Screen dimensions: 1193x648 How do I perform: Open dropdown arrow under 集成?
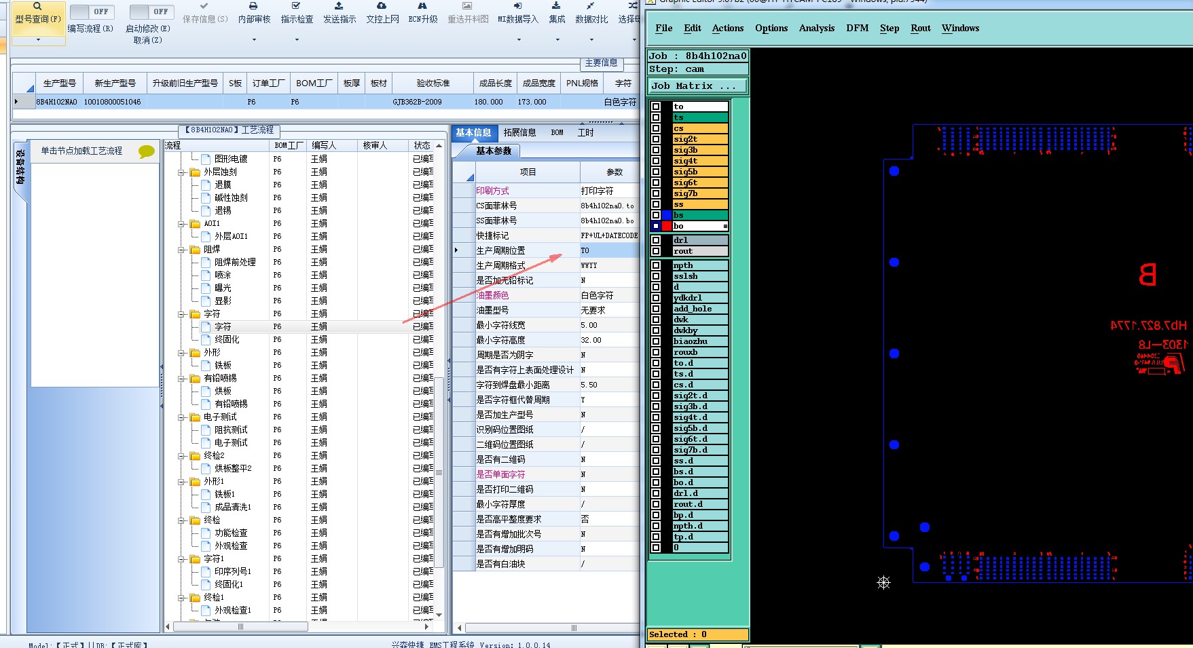(557, 39)
